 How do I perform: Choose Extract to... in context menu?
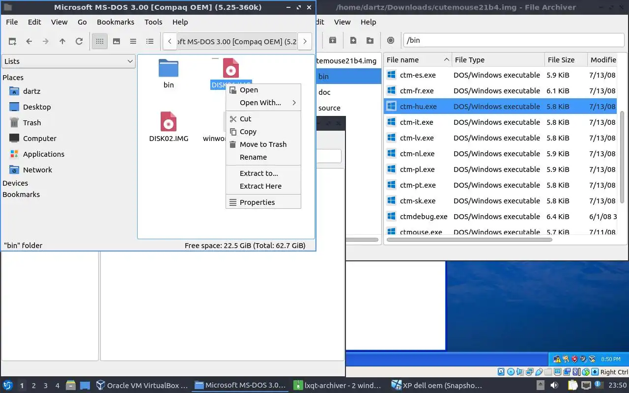263,173
